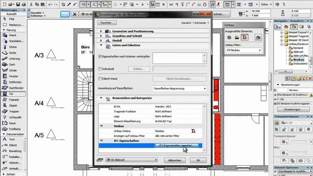Collapse Listen und Etiketten section
Viewport: 313px width, 176px height.
[x=101, y=45]
